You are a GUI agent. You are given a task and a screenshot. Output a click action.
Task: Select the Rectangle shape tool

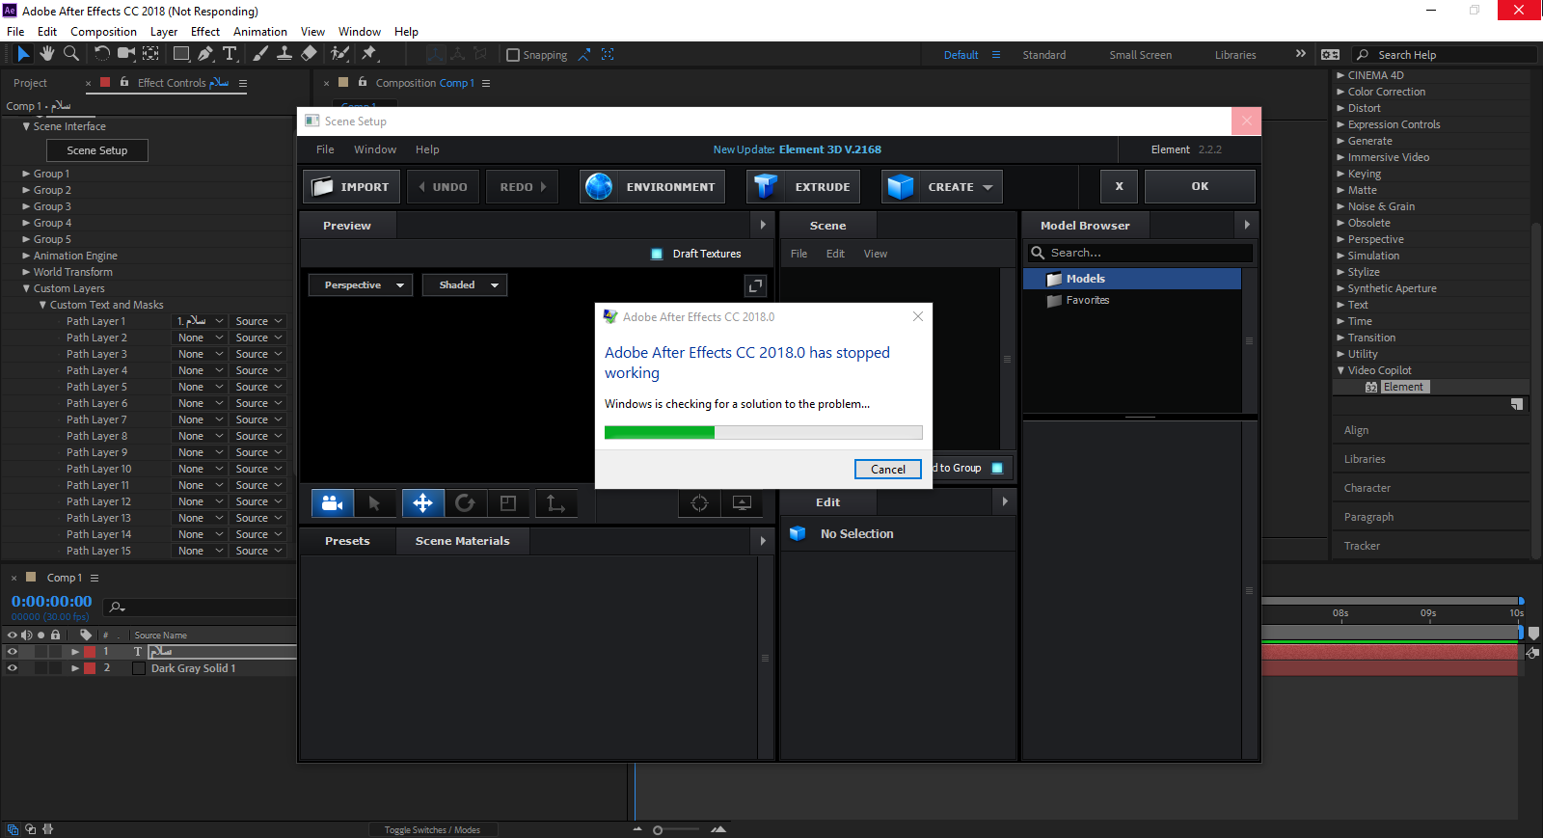pos(181,54)
